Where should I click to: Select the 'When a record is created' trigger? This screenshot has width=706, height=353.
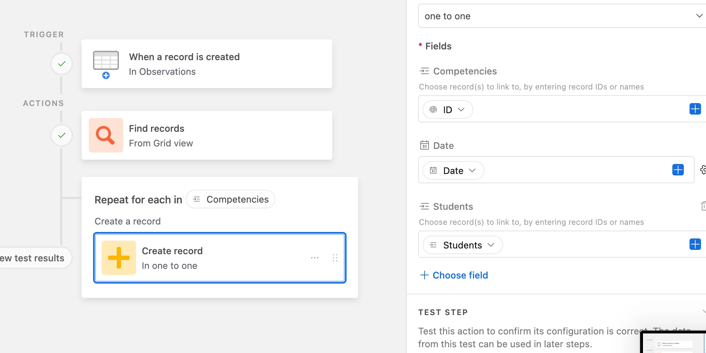click(x=207, y=64)
